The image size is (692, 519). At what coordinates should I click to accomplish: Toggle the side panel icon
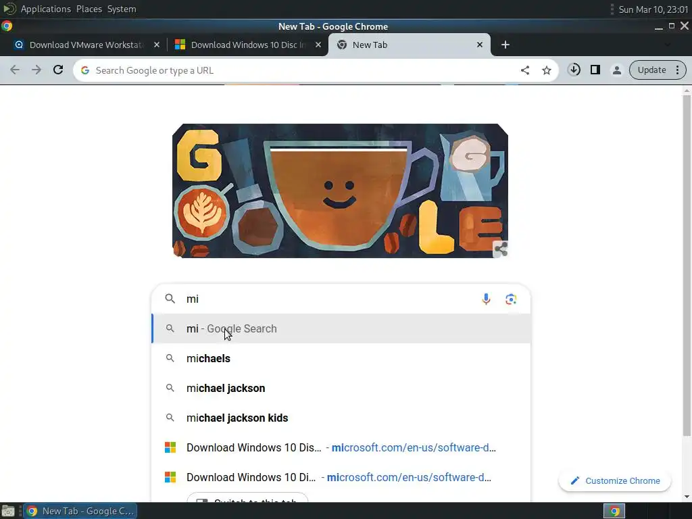[595, 70]
